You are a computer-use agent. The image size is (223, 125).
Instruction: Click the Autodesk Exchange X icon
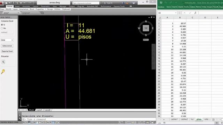123,3
